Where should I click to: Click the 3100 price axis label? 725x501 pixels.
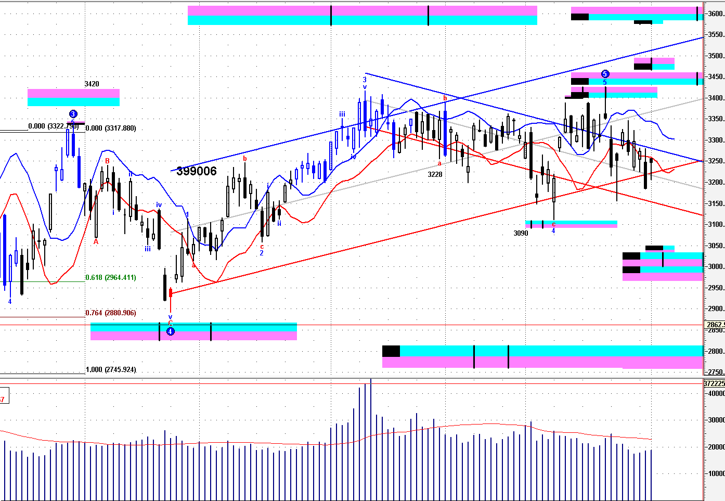716,224
